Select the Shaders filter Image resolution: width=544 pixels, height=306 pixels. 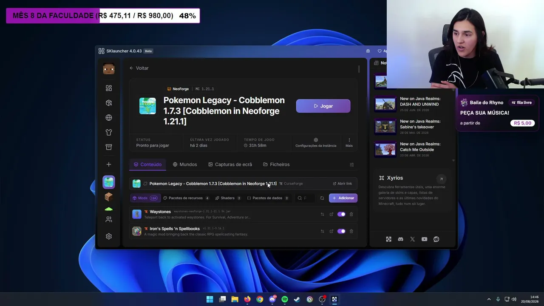(228, 198)
